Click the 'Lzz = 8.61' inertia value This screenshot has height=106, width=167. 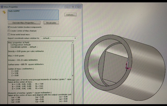63,101
